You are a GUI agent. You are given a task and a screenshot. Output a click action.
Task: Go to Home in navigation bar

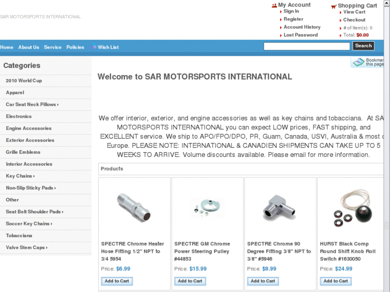point(7,47)
